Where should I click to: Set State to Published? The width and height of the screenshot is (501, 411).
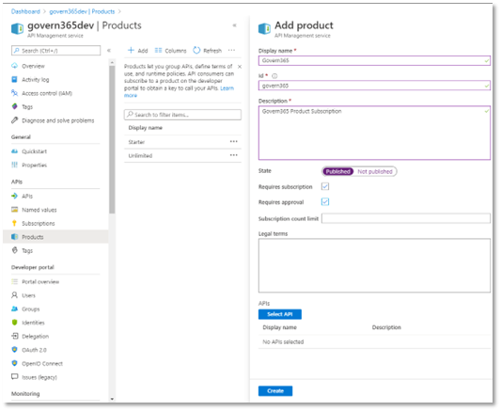pyautogui.click(x=338, y=171)
